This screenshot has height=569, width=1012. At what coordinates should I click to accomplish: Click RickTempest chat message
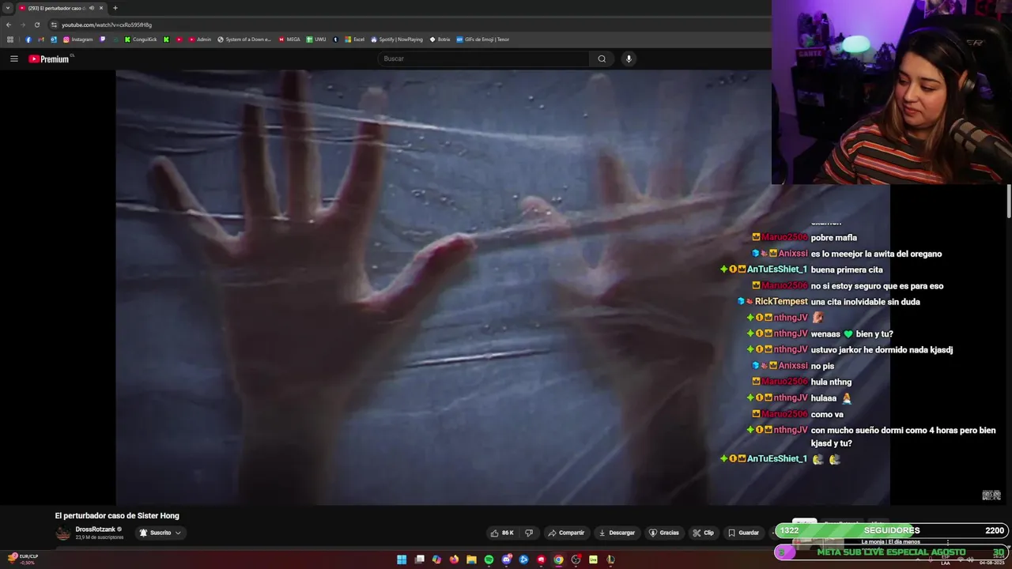point(829,301)
